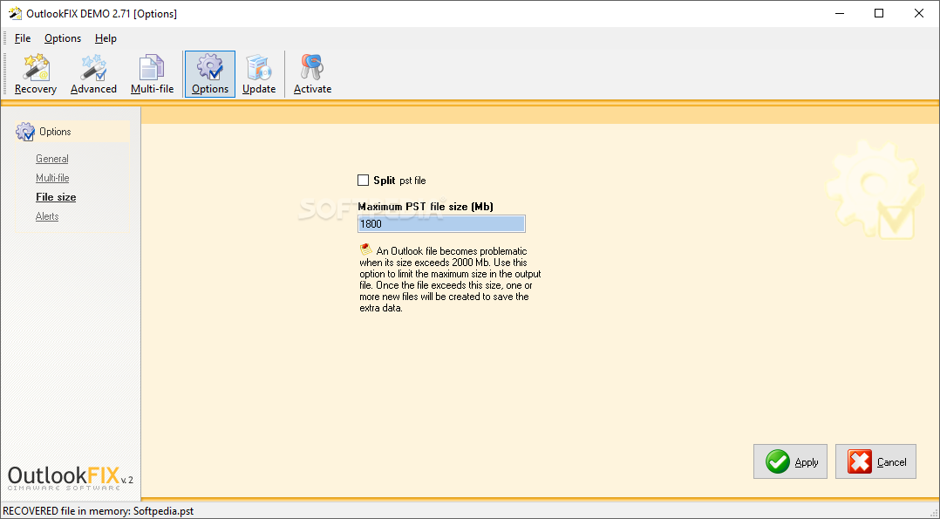Click the Maximum PST file size input field
This screenshot has height=519, width=940.
(x=441, y=224)
